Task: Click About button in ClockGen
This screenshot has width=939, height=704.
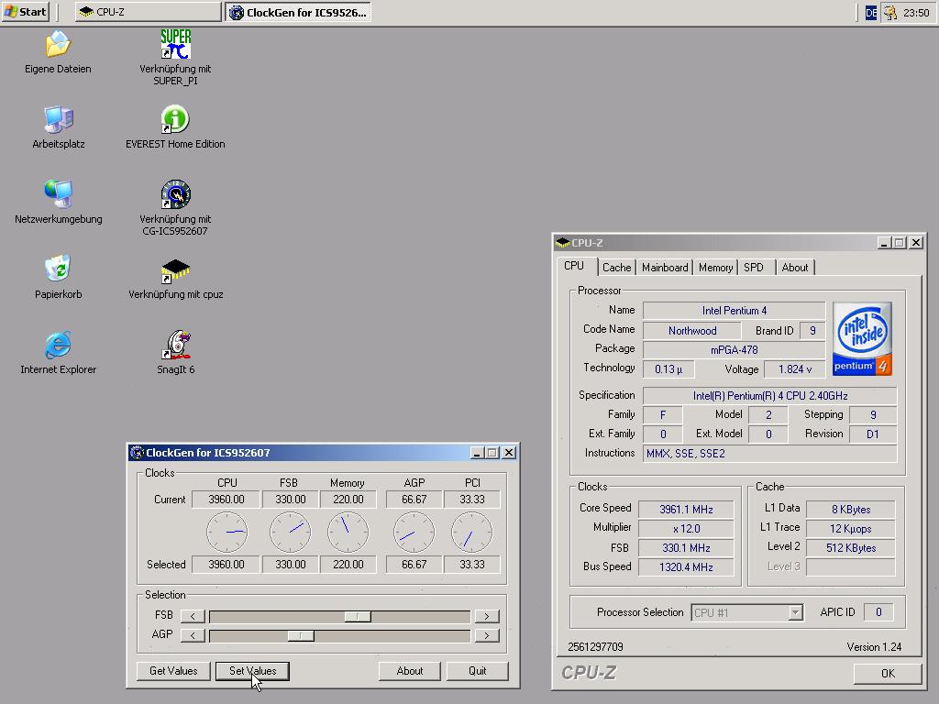Action: pyautogui.click(x=410, y=671)
